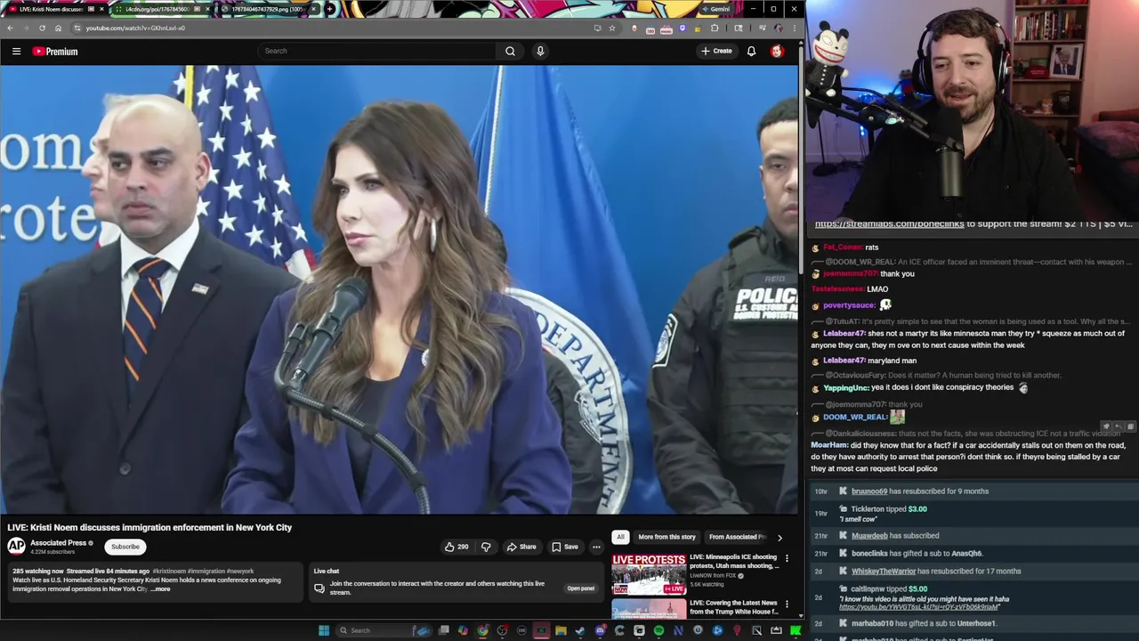Go to browser home page
This screenshot has width=1139, height=641.
(58, 28)
